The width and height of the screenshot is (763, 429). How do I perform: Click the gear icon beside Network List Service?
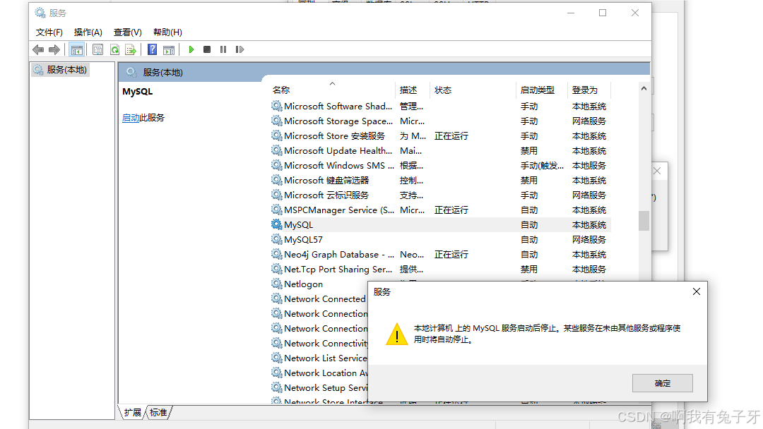click(276, 358)
